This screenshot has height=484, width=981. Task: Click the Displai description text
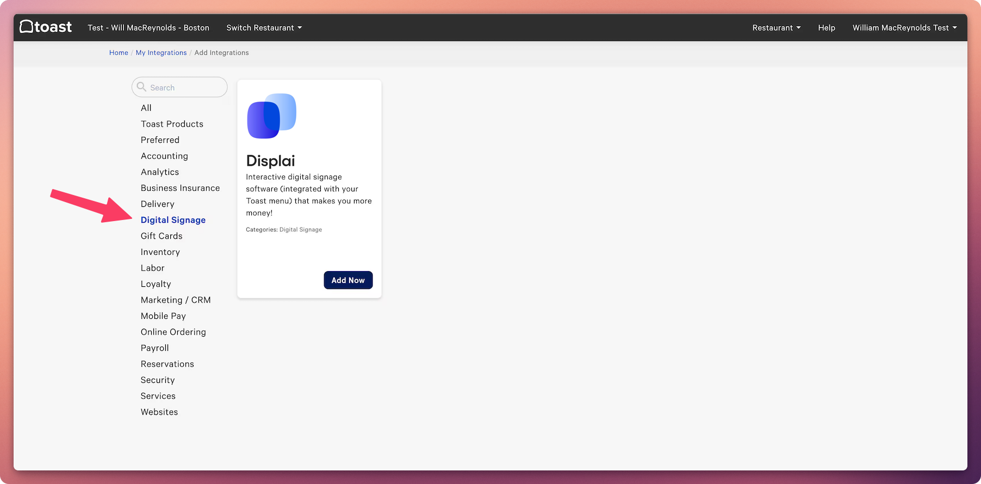(x=309, y=195)
